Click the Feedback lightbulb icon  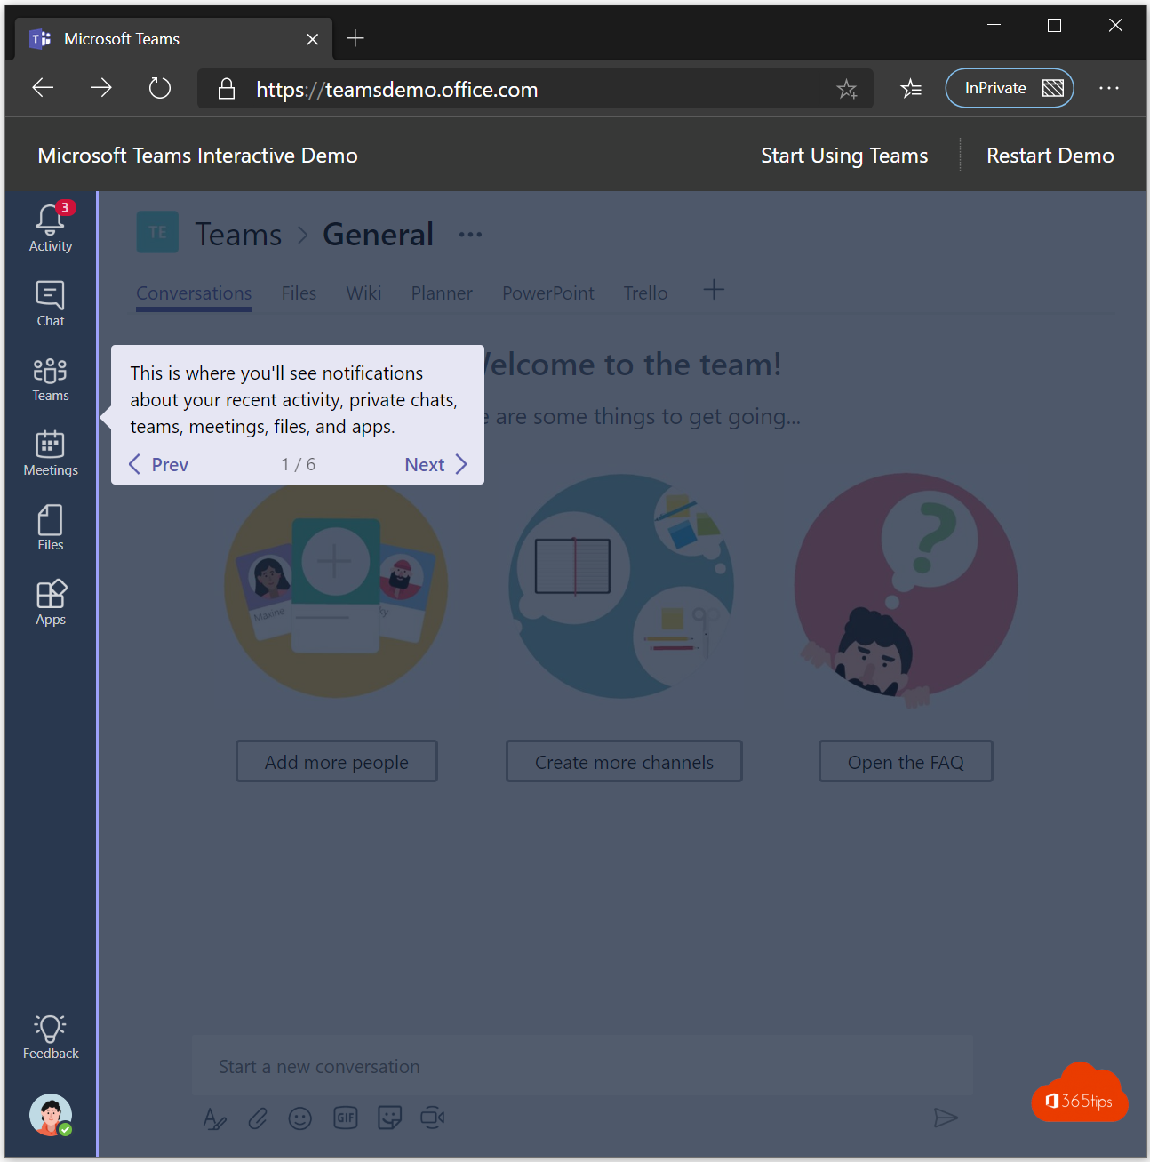pos(51,1038)
